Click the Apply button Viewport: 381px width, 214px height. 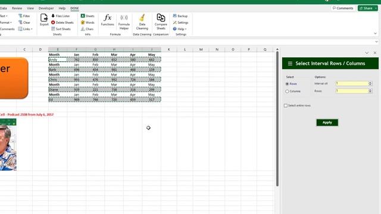pyautogui.click(x=327, y=122)
